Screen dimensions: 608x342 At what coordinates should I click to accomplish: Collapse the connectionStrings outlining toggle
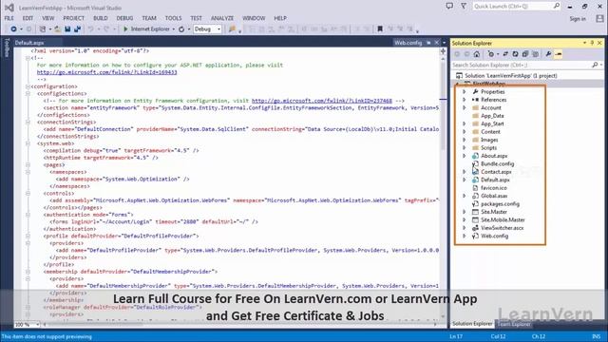(28, 123)
